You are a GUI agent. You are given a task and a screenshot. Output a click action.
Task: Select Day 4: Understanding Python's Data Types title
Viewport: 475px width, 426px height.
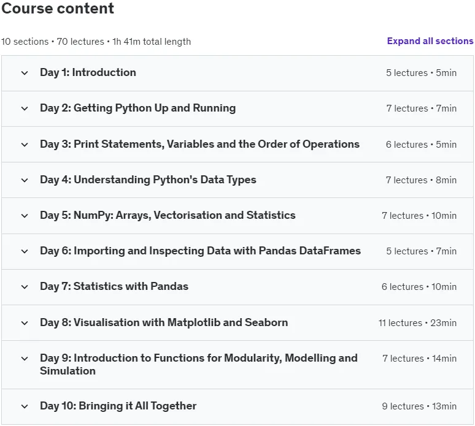[148, 180]
